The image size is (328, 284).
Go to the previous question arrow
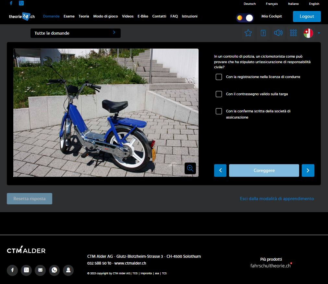click(x=220, y=170)
